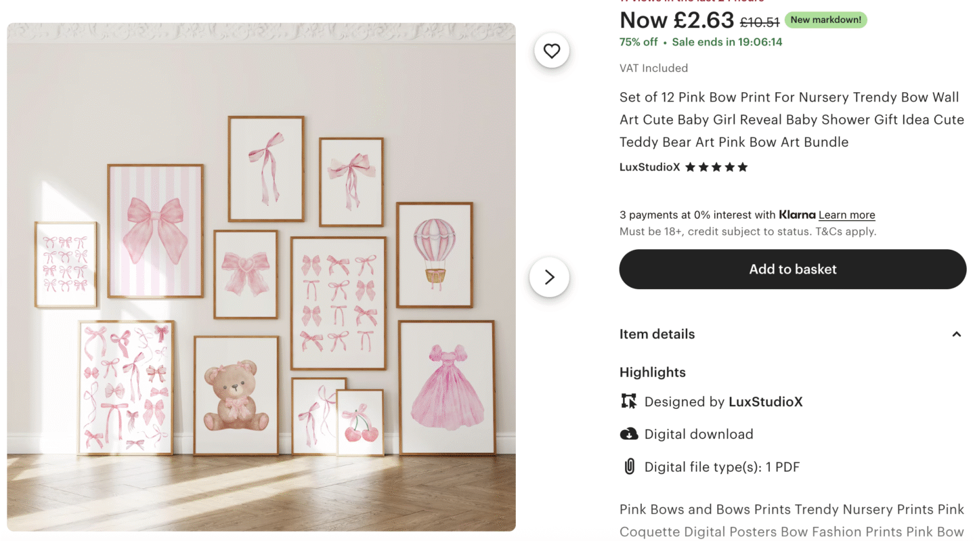Screen dimensions: 975x541
Task: Click the crossed-out £10.51 original price
Action: (760, 22)
